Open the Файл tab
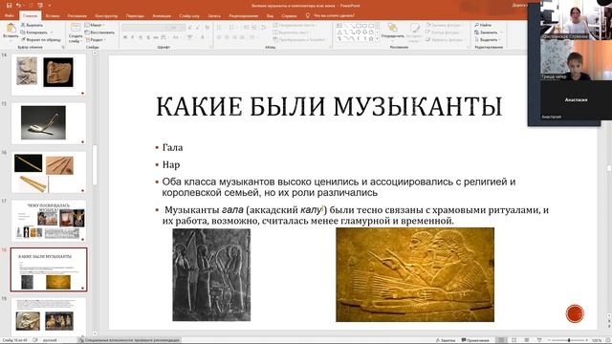Screen dimensions: 612x344 tap(9, 16)
